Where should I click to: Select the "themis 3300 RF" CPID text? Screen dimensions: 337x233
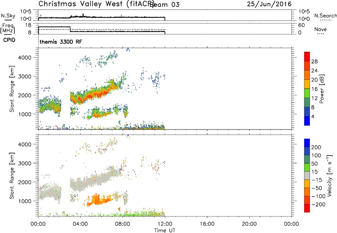coord(61,42)
